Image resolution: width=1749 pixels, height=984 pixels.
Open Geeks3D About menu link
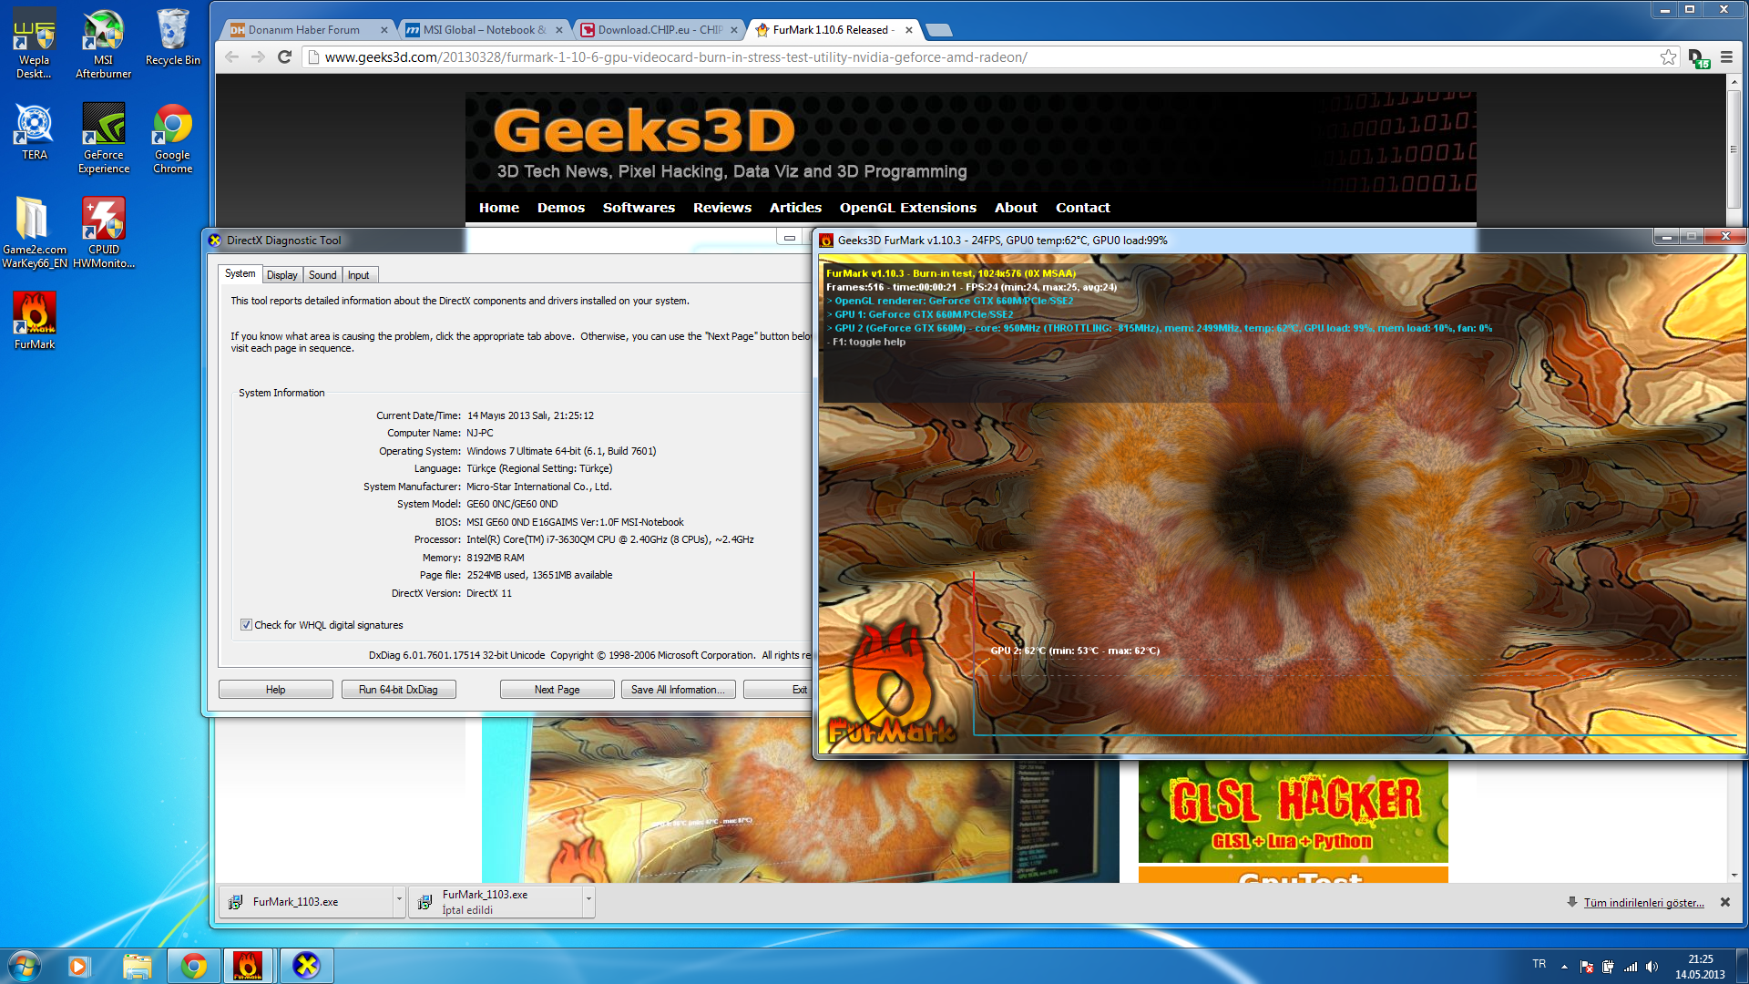[x=1016, y=208]
